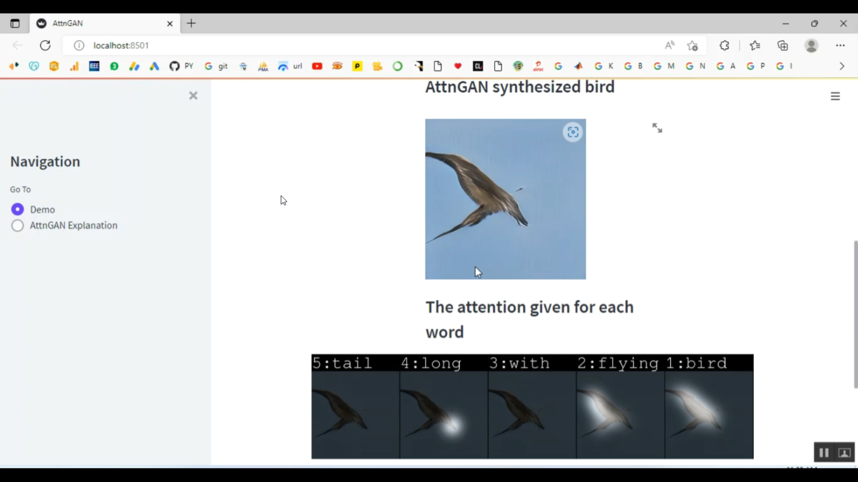Screen dimensions: 858x482
Task: Pause the screen recording
Action: point(824,453)
